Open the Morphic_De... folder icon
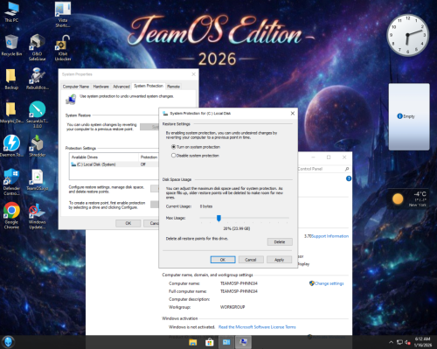Viewport: 437px width, 349px height. pyautogui.click(x=11, y=113)
